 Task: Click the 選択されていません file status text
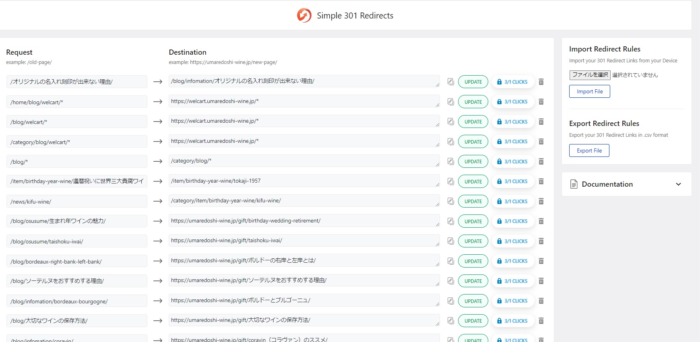tap(635, 75)
